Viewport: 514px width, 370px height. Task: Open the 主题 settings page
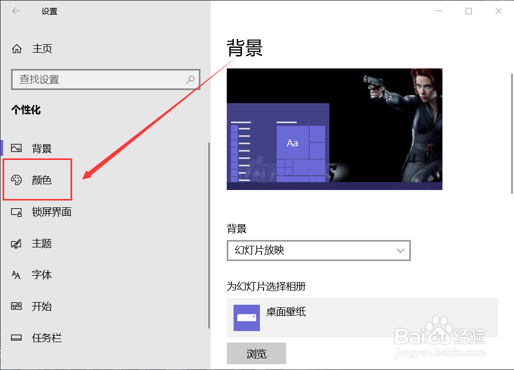coord(105,243)
